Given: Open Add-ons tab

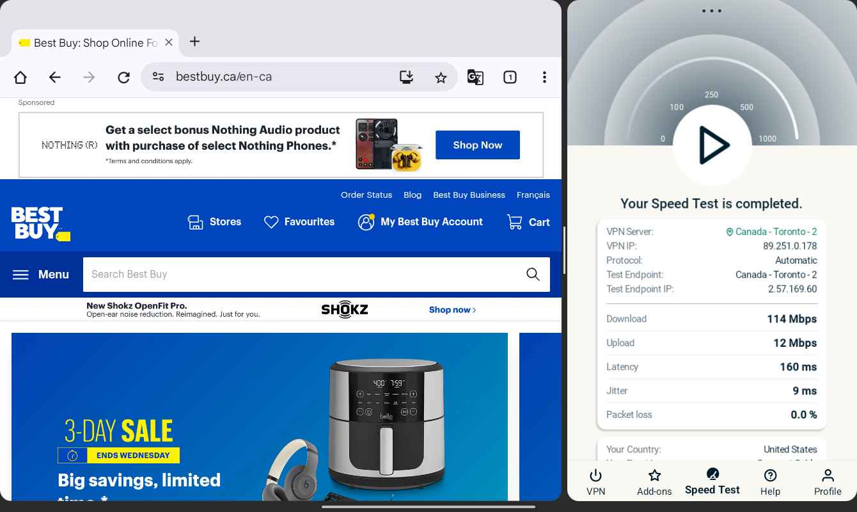Looking at the screenshot, I should point(654,483).
